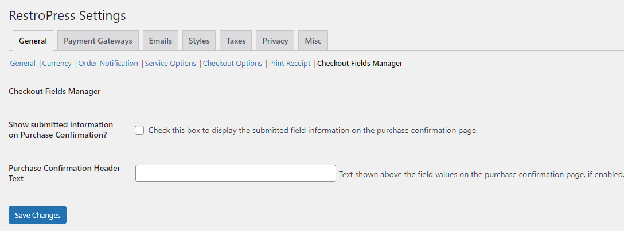624x231 pixels.
Task: Click the 'Show submitted information on Purchase Confirmation?' label
Action: [x=61, y=130]
